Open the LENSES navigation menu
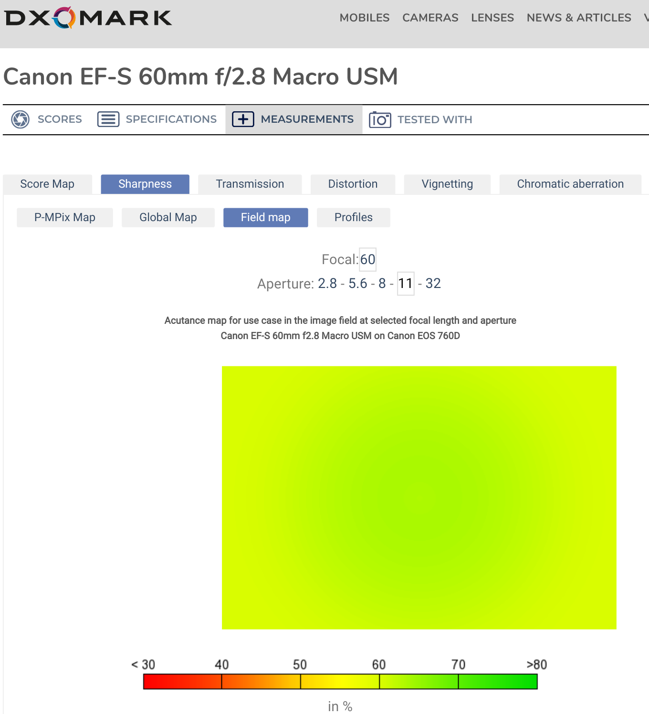The height and width of the screenshot is (714, 649). 492,18
